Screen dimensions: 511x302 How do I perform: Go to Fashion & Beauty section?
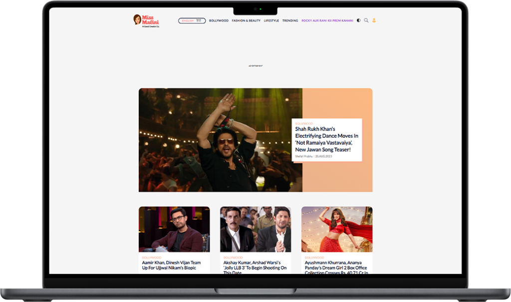click(x=246, y=21)
